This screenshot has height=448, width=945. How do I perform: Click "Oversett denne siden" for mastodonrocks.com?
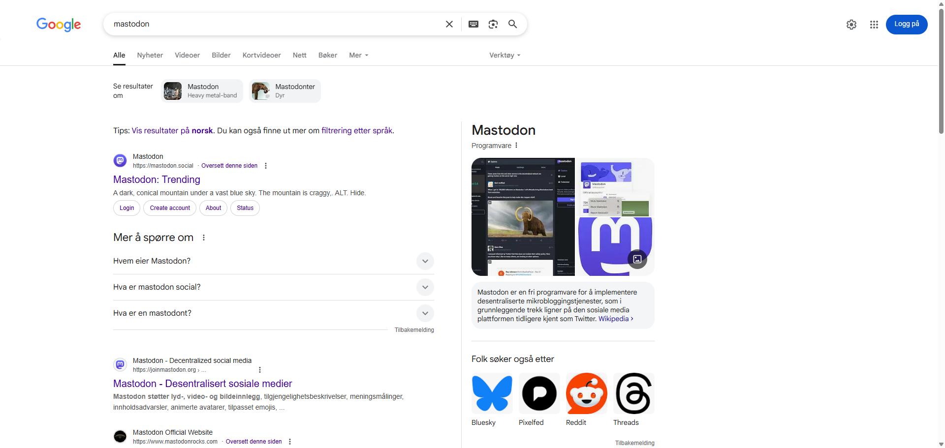254,442
